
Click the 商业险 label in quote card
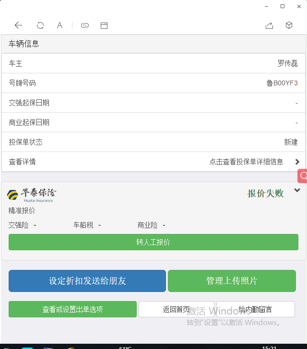[x=147, y=225]
